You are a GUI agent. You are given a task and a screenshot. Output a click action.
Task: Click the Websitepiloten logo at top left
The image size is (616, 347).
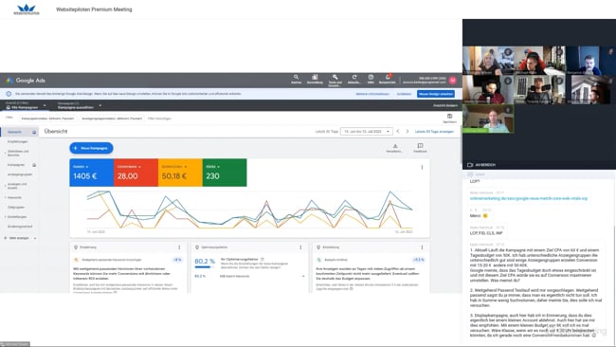pos(27,9)
